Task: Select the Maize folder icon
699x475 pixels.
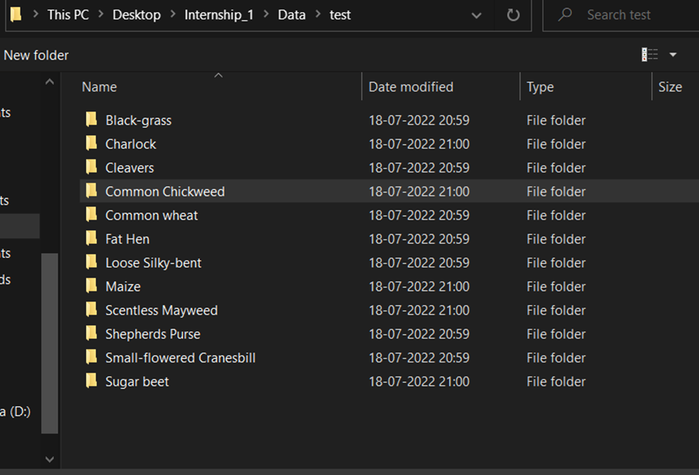Action: click(91, 286)
